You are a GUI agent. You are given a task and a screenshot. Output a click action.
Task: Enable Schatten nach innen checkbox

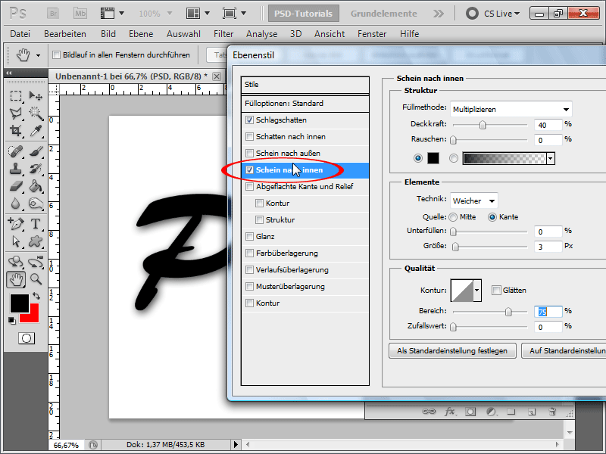(x=250, y=137)
